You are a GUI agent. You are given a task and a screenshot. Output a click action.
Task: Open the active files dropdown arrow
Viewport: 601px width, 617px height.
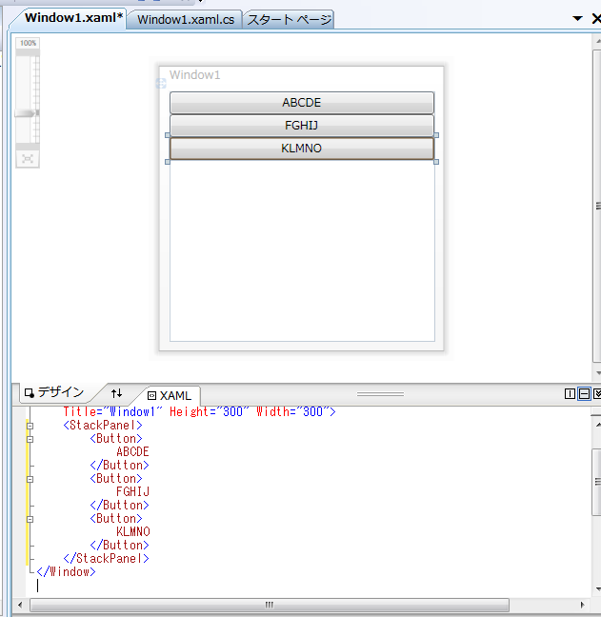coord(577,18)
